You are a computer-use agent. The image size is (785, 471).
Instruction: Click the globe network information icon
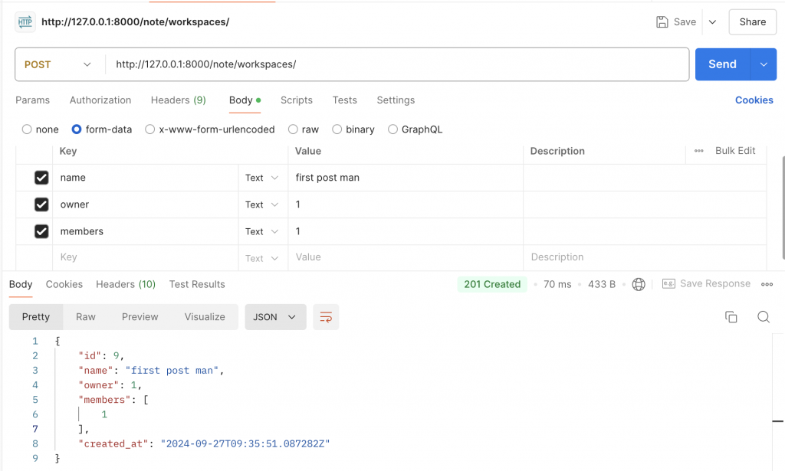639,284
